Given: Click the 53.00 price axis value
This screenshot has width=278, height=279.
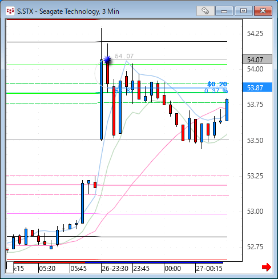Looking at the screenshot, I should pyautogui.click(x=255, y=212).
